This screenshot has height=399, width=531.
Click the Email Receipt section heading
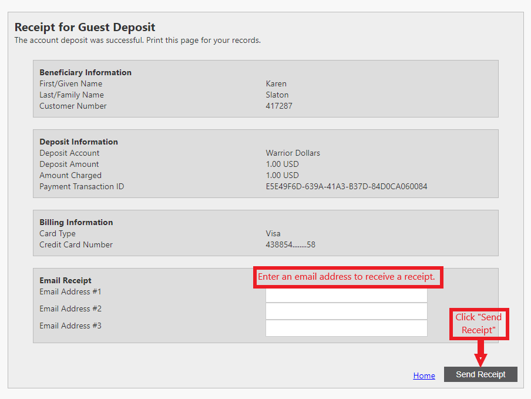pyautogui.click(x=65, y=280)
